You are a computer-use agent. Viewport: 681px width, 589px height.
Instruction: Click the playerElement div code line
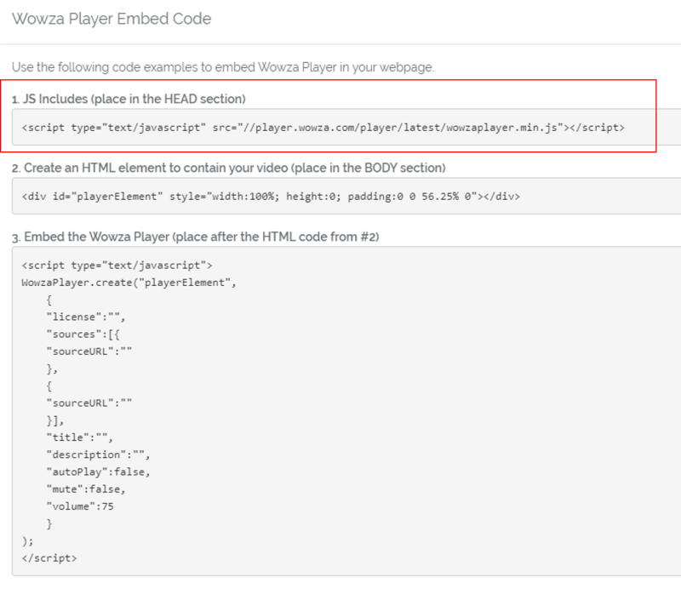coord(271,196)
